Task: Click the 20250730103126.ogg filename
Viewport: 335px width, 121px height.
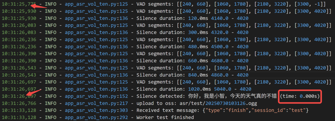Action: (231, 103)
